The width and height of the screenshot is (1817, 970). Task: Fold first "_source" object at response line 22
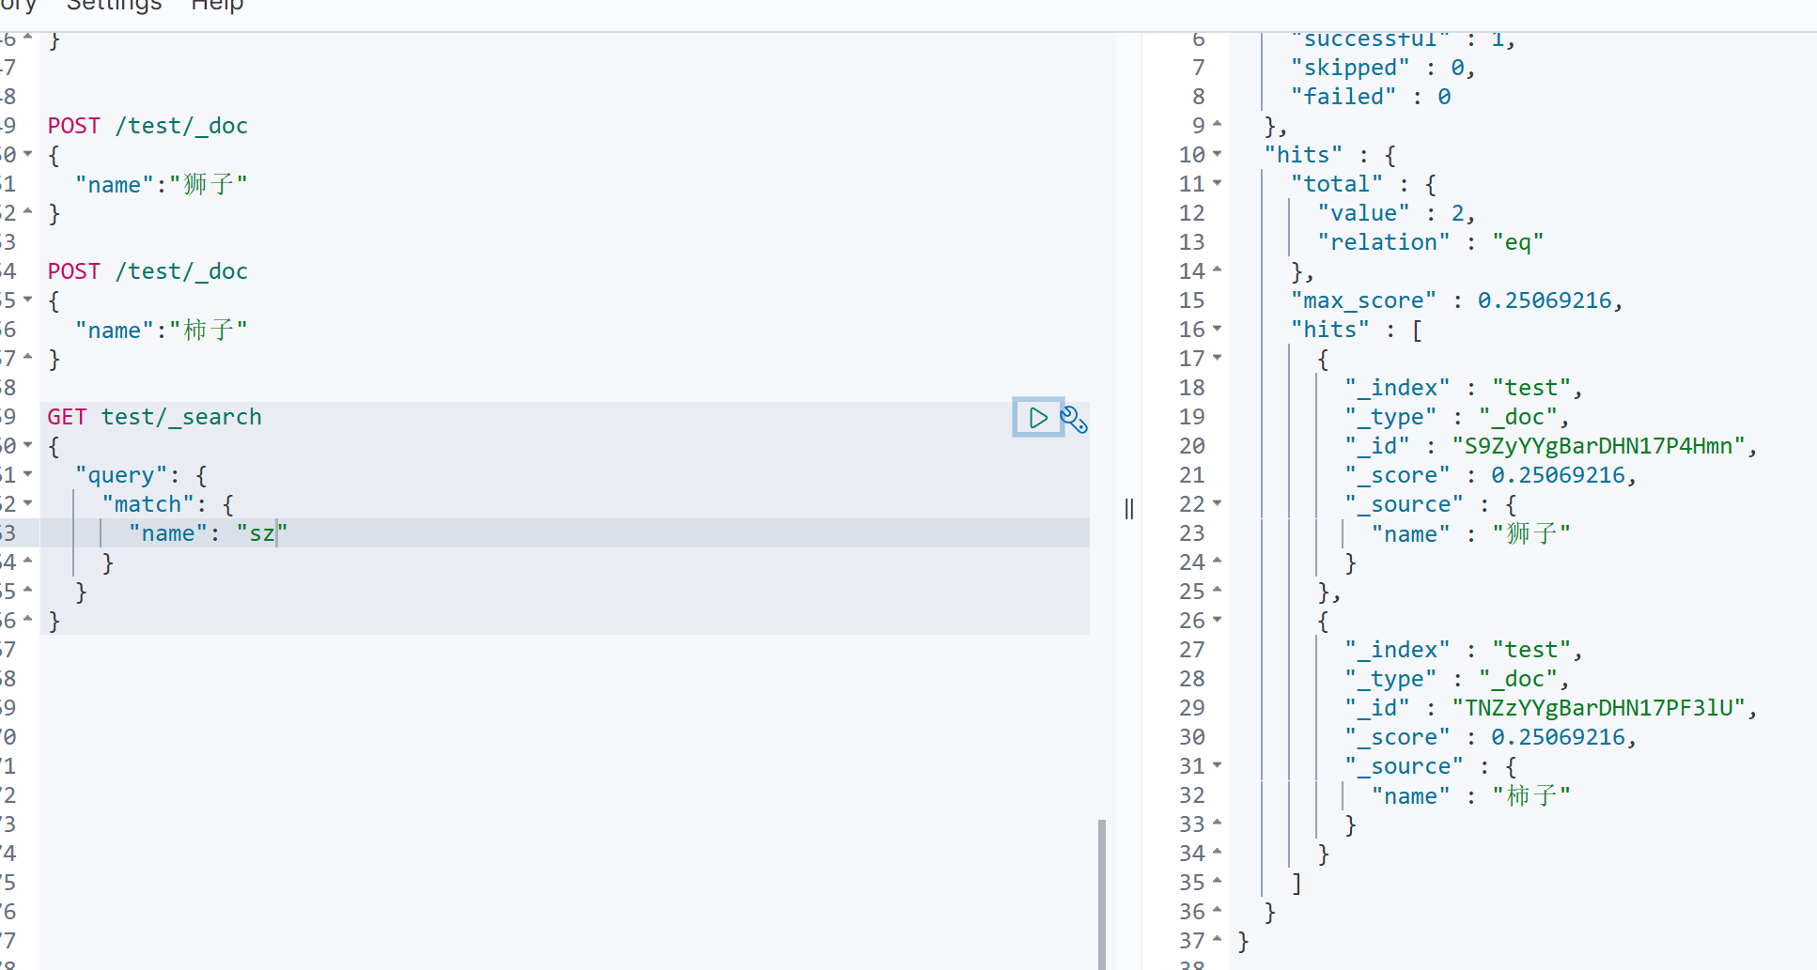1218,503
